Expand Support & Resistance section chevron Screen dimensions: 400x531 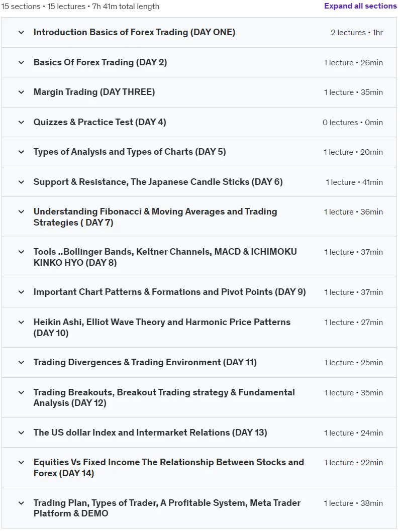point(21,182)
